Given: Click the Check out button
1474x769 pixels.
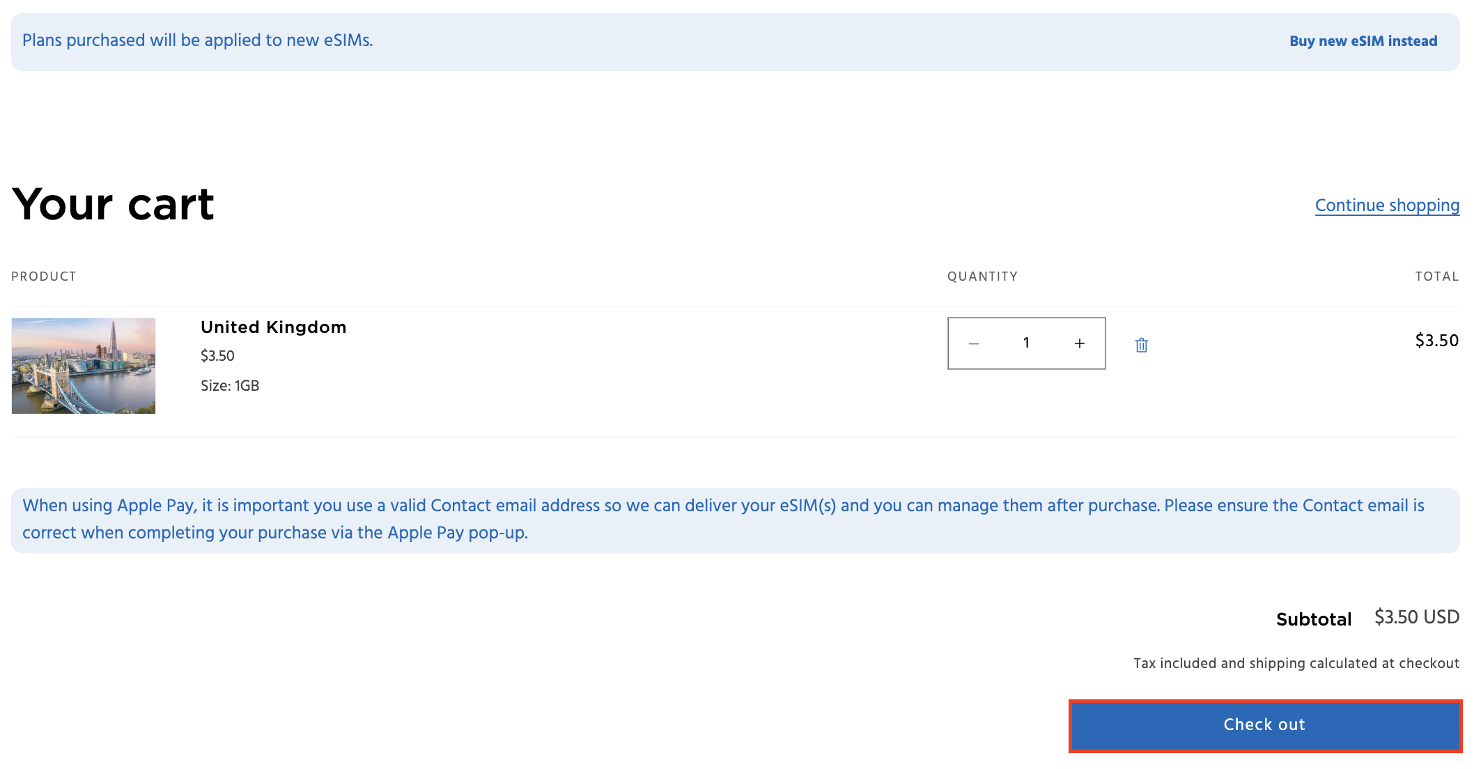Looking at the screenshot, I should click(x=1264, y=725).
